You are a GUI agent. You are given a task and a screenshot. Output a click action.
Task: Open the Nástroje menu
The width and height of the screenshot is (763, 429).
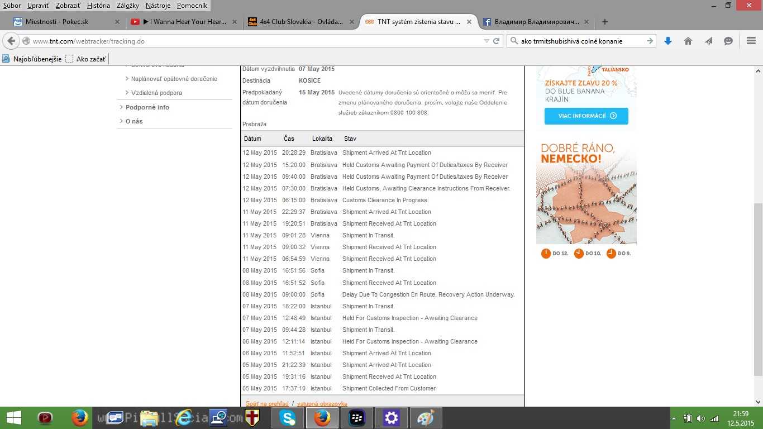[158, 6]
